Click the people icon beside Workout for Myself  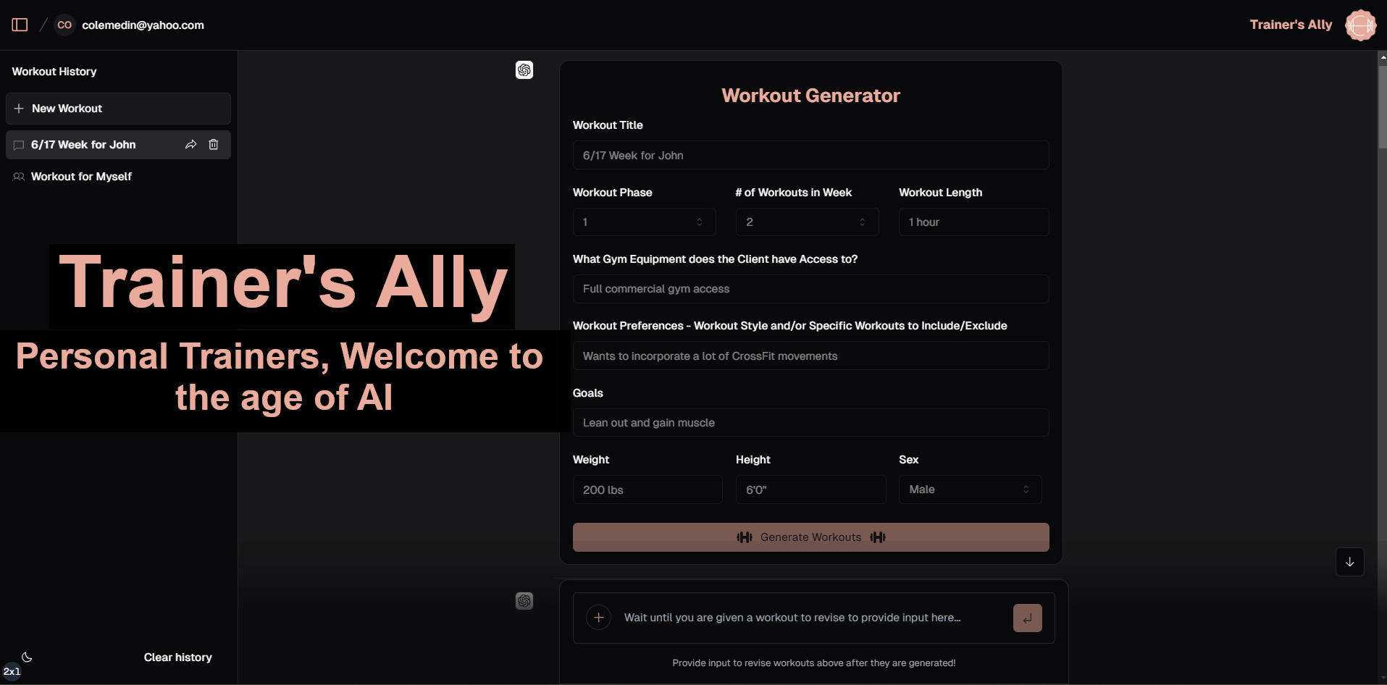point(19,177)
